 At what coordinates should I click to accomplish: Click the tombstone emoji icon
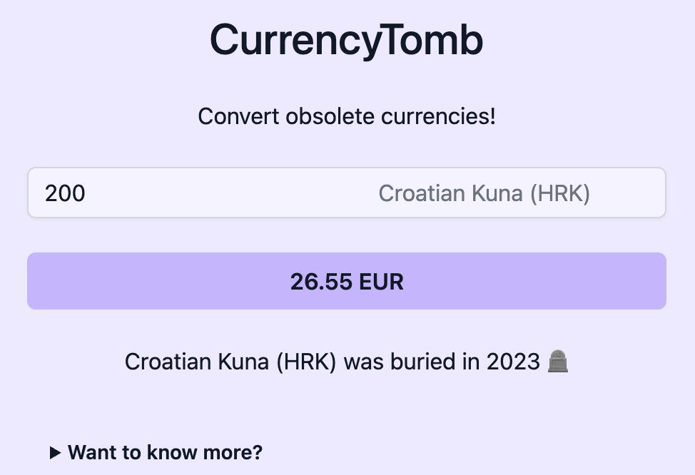[x=558, y=362]
